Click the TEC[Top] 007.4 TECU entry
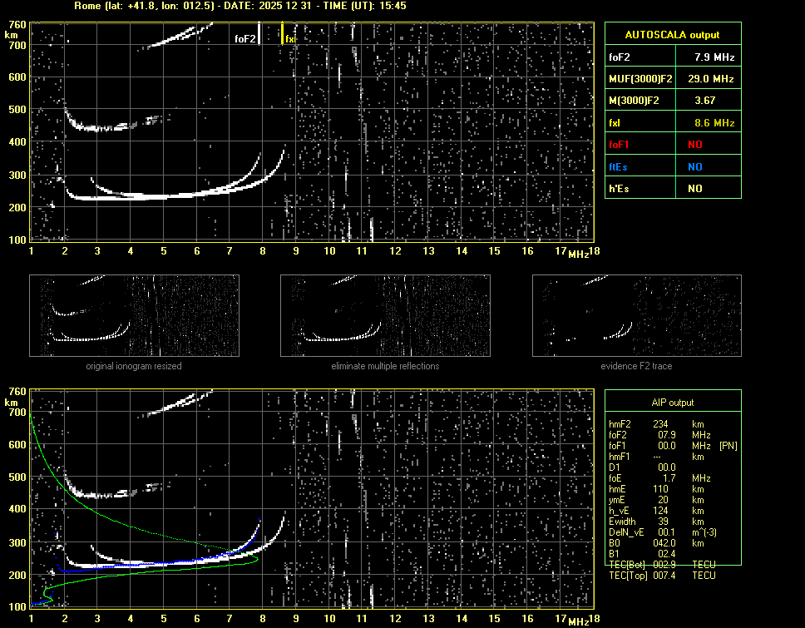This screenshot has height=628, width=805. (662, 576)
